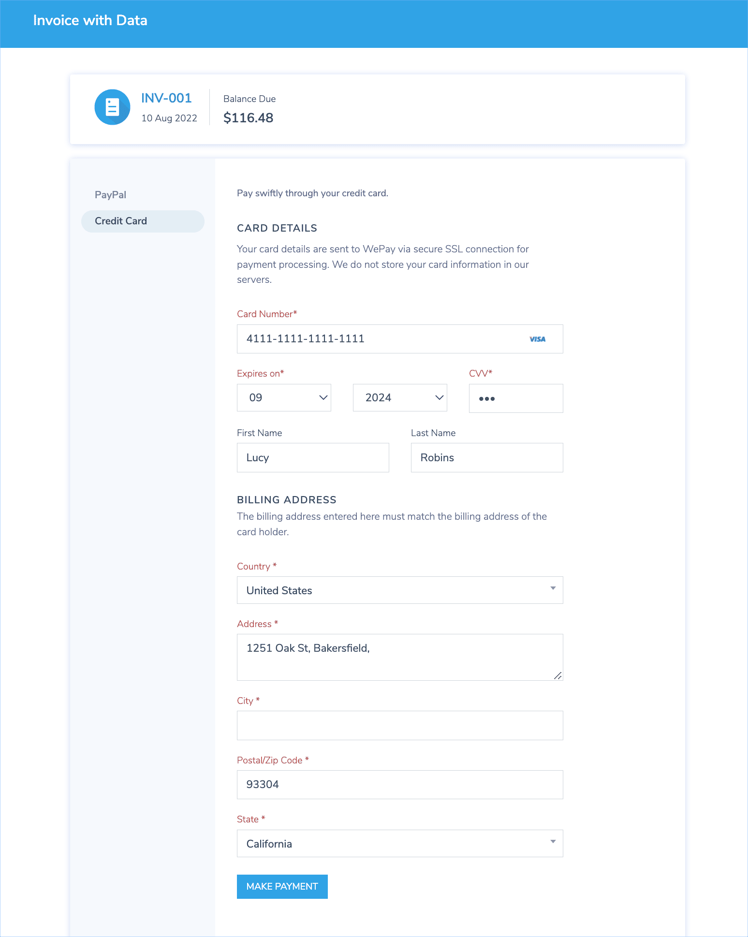Image resolution: width=748 pixels, height=937 pixels.
Task: Click the Postal/Zip Code field
Action: pos(400,785)
